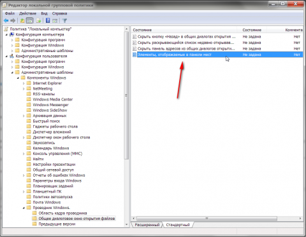The width and height of the screenshot is (306, 237).
Task: Expand the NetMeeting tree node
Action: [x=24, y=89]
